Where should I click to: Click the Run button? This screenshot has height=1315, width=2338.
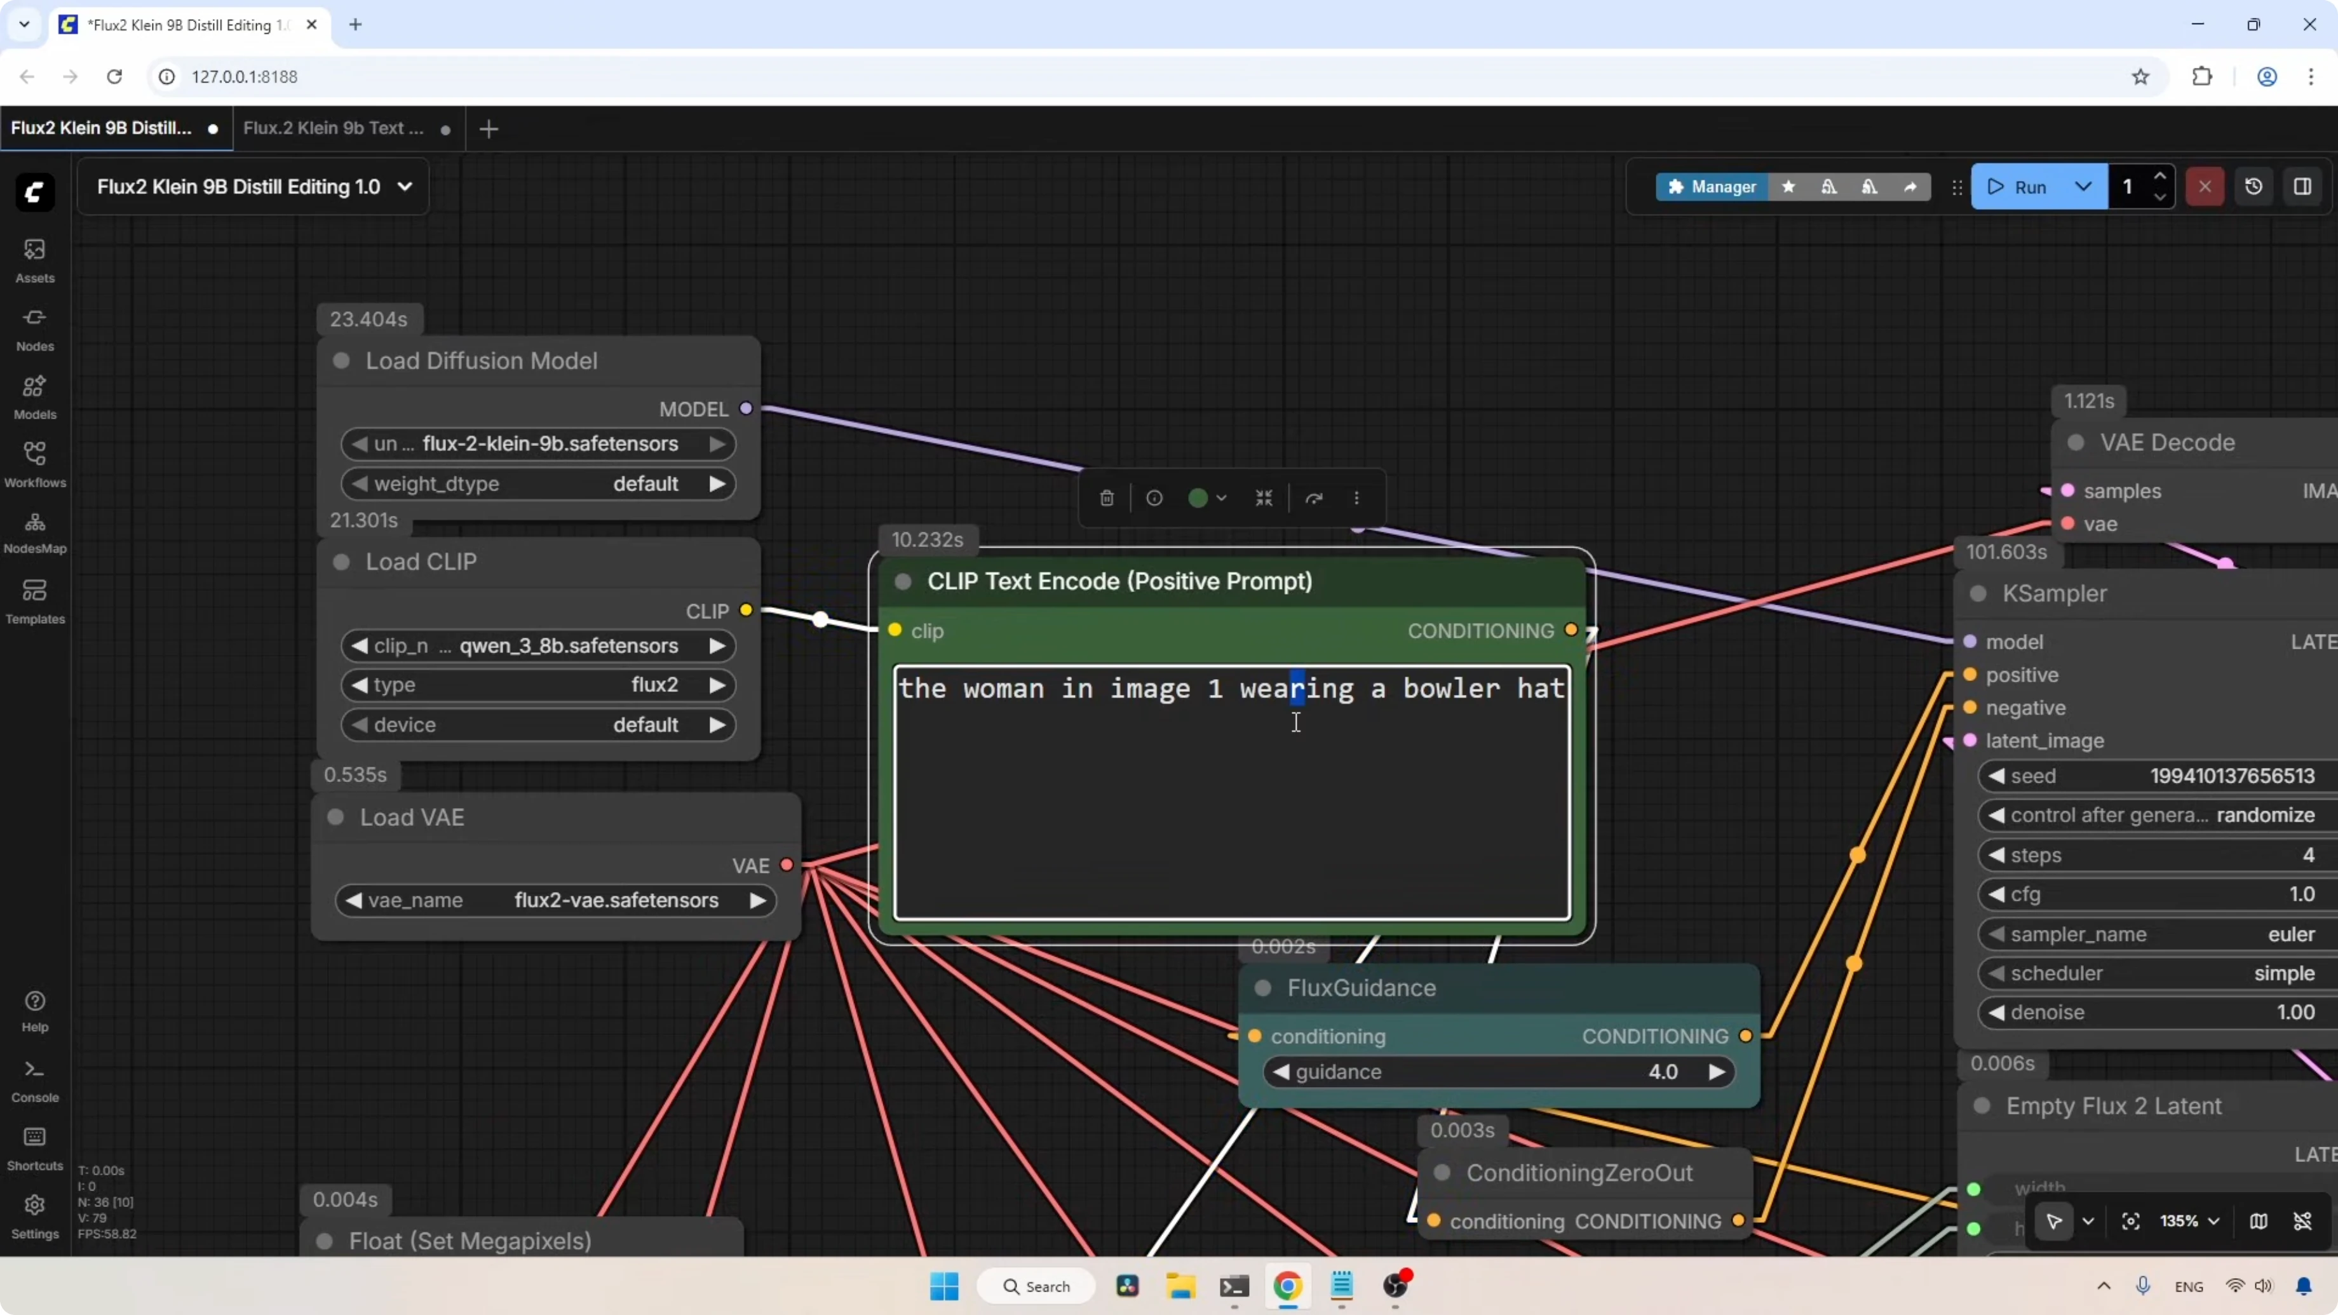(2018, 186)
